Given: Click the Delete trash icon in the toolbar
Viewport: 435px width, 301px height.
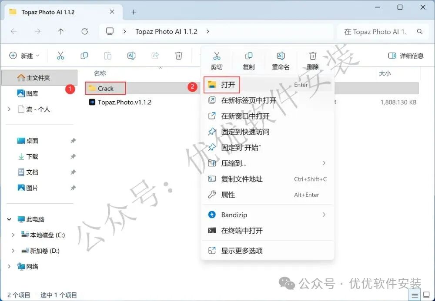Looking at the screenshot, I should pos(179,56).
